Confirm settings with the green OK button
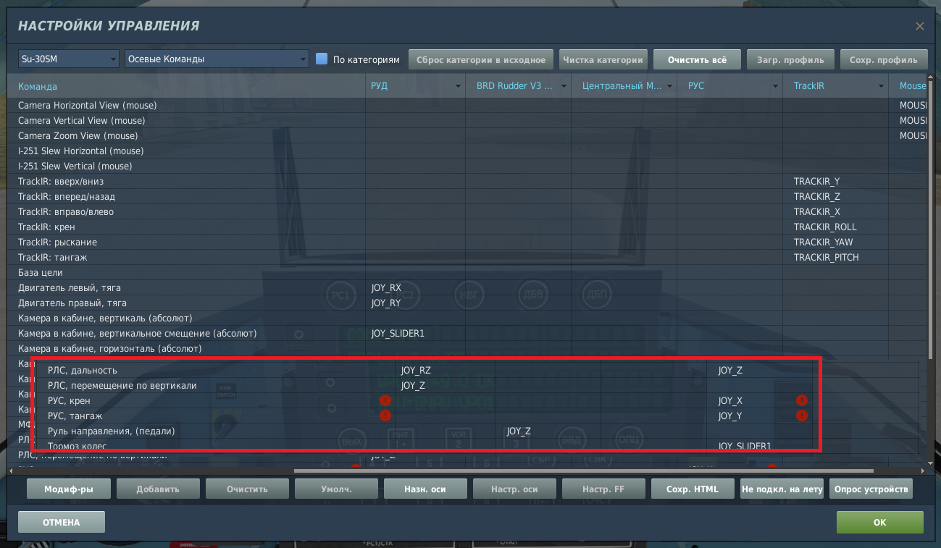The height and width of the screenshot is (548, 941). (879, 522)
